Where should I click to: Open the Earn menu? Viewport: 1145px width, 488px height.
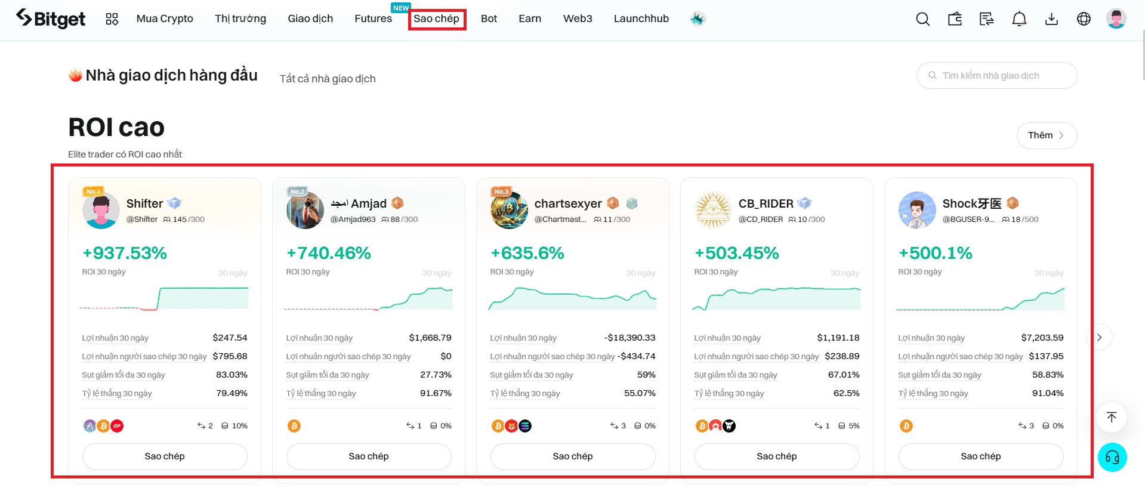pos(530,18)
